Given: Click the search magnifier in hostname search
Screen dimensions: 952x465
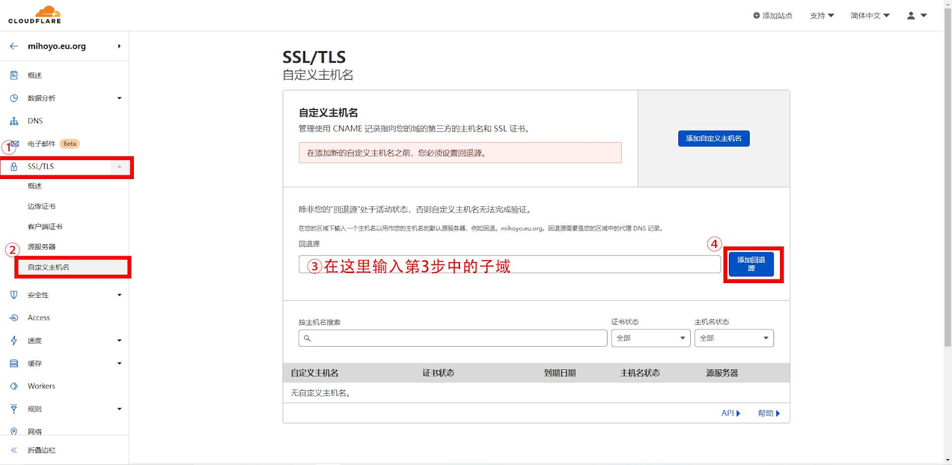Looking at the screenshot, I should [308, 338].
